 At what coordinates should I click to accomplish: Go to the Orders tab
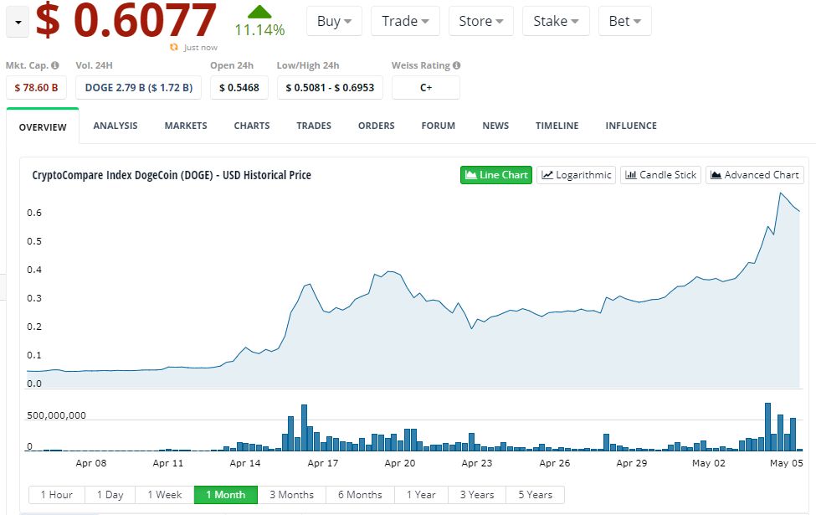point(377,126)
